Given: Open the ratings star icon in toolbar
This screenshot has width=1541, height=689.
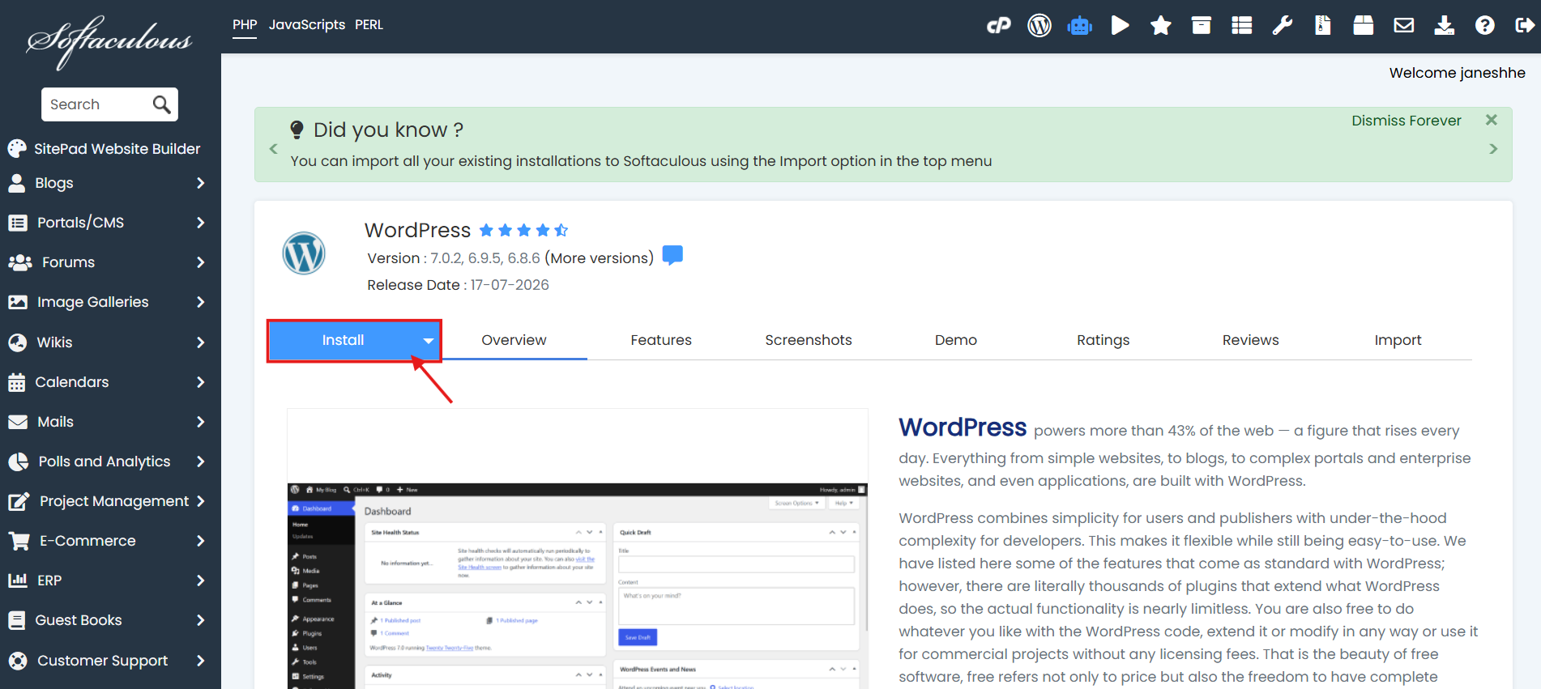Looking at the screenshot, I should 1161,26.
